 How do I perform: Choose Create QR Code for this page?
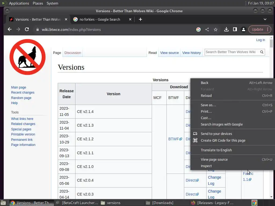(233, 141)
